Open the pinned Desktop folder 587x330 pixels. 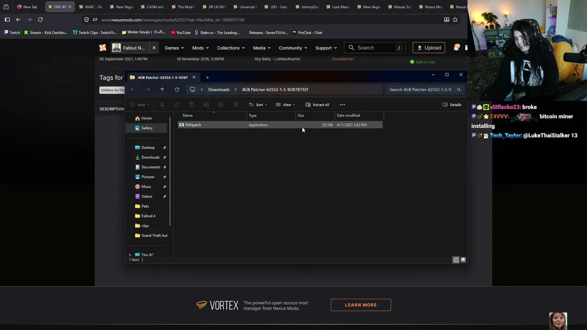pyautogui.click(x=148, y=148)
